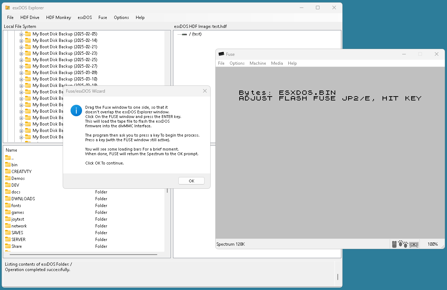
Task: Expand My Boot Disk Backup (2025-02-21) node
Action: coord(21,47)
